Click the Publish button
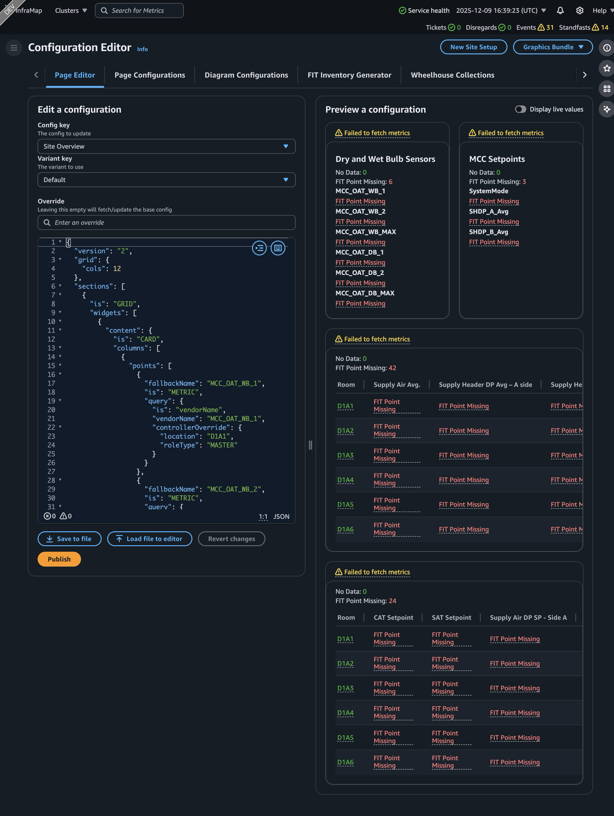 click(x=59, y=559)
